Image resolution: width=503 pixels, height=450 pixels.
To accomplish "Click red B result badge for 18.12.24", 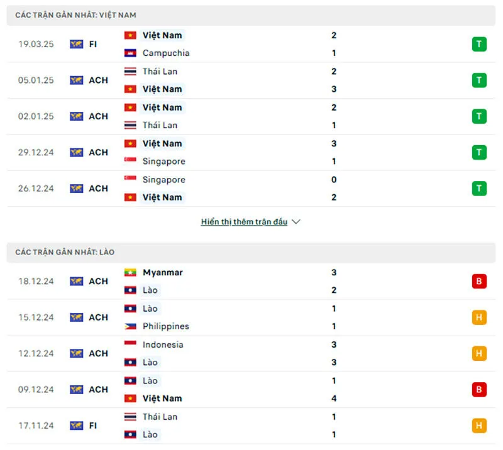I will click(x=479, y=282).
